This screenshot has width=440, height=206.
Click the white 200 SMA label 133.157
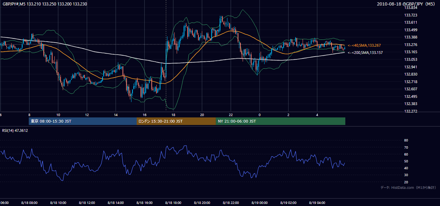pos(365,53)
